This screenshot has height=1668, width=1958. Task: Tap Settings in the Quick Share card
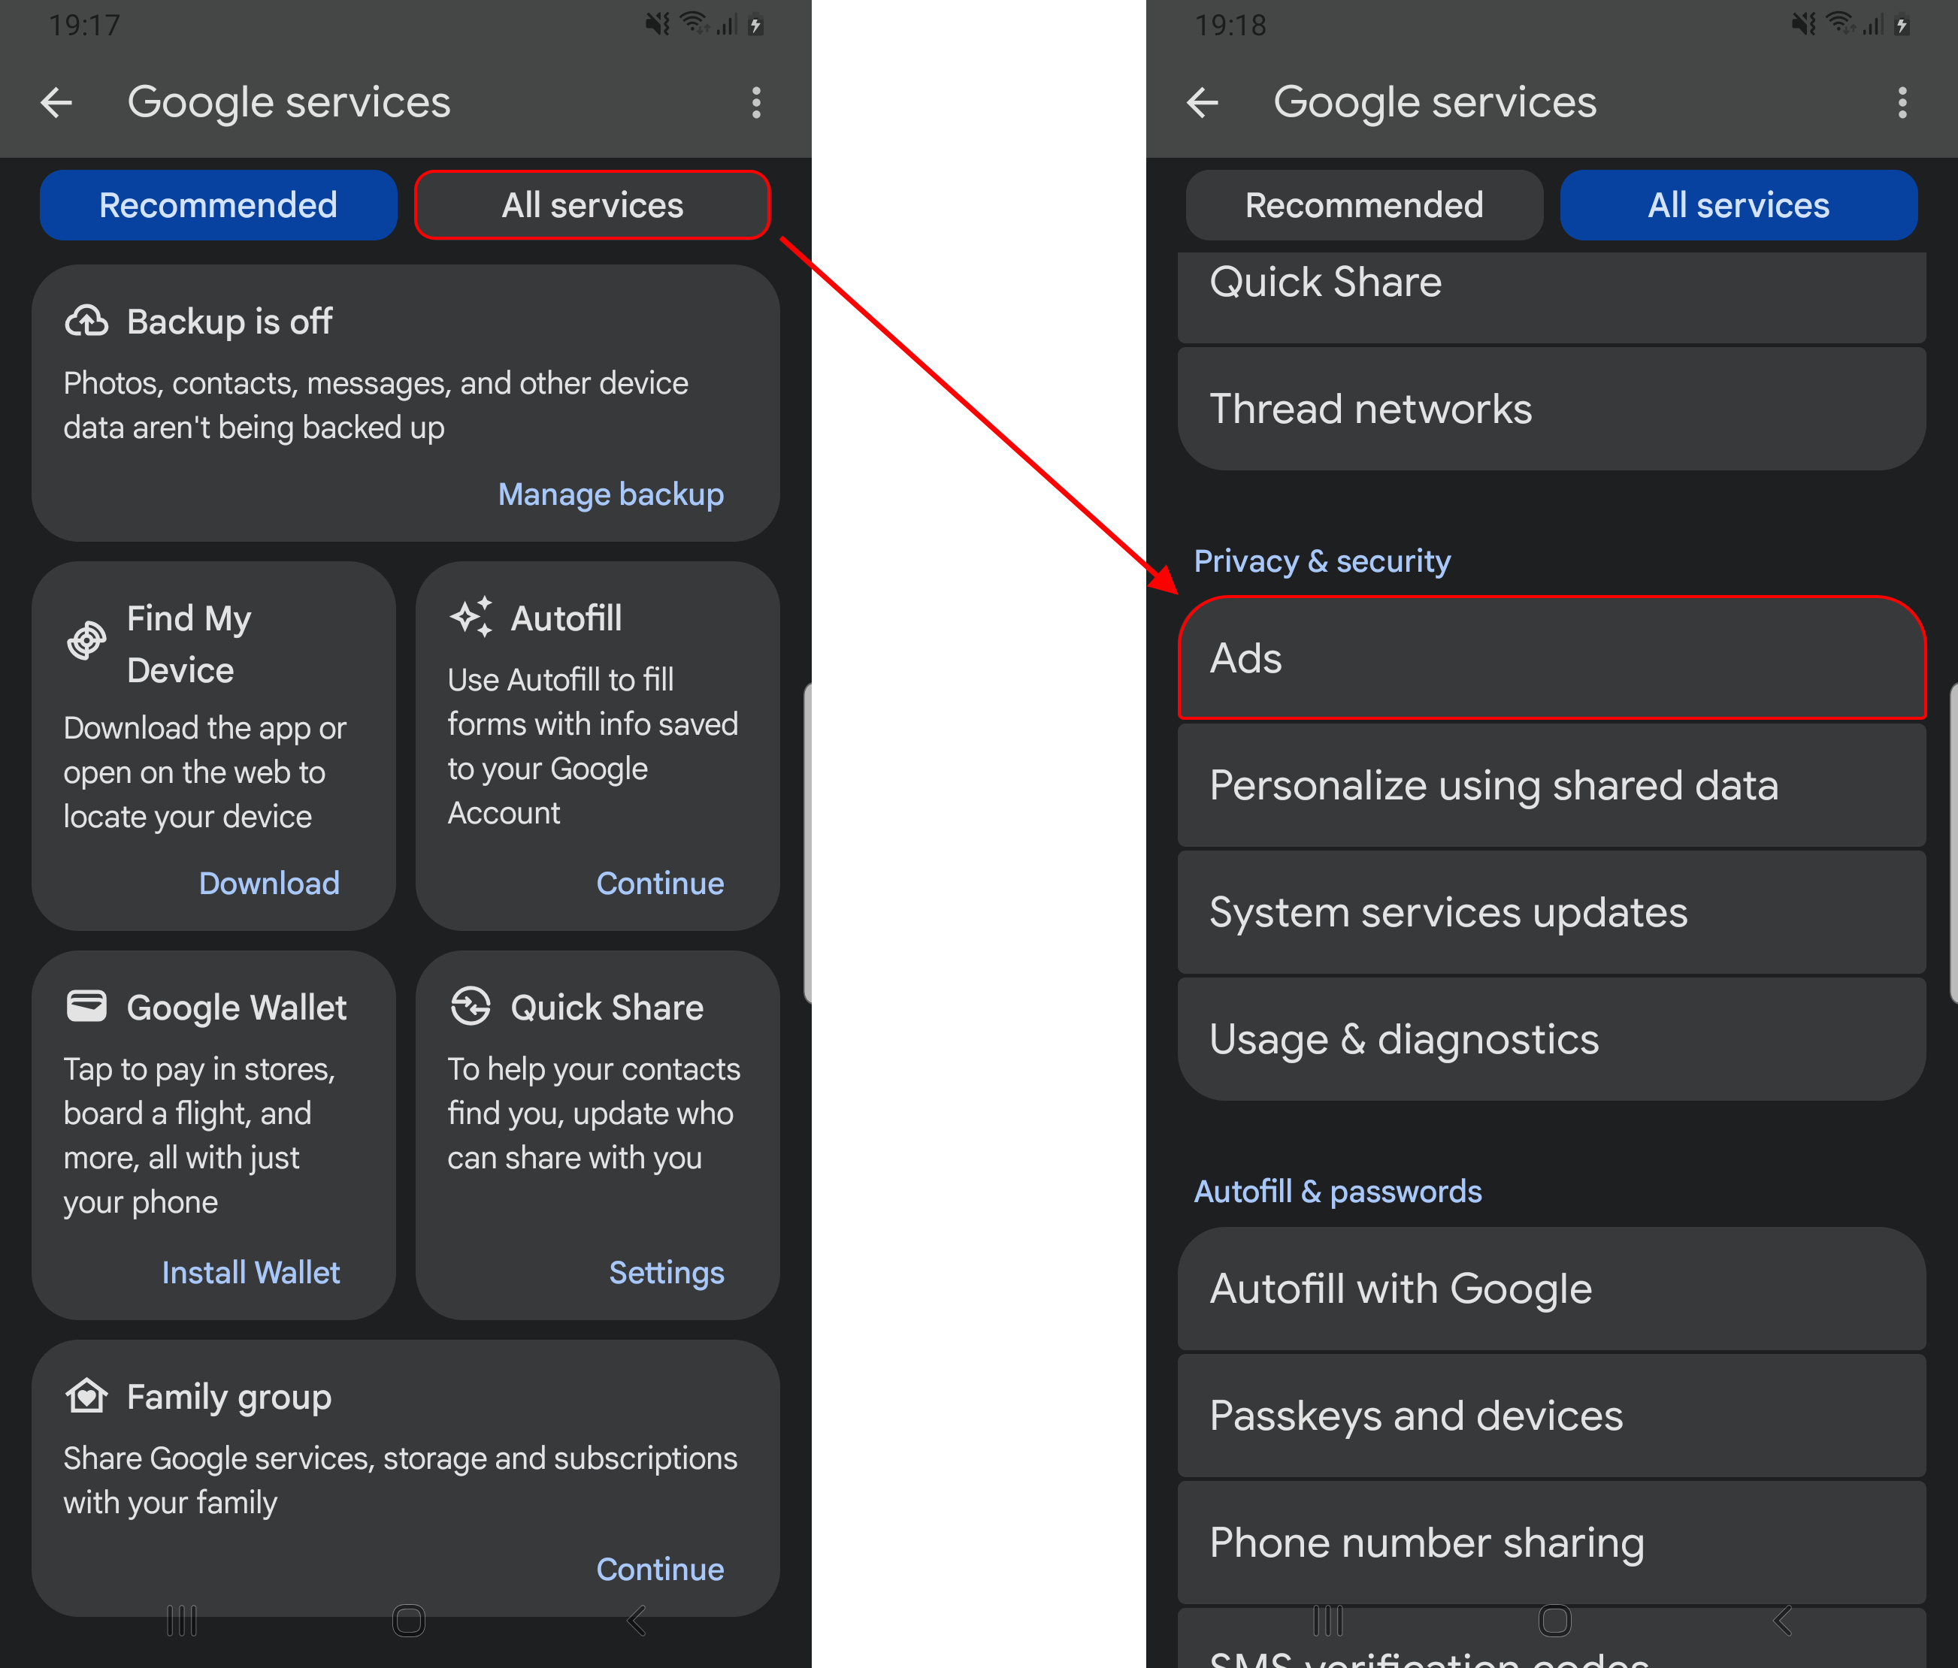tap(666, 1272)
